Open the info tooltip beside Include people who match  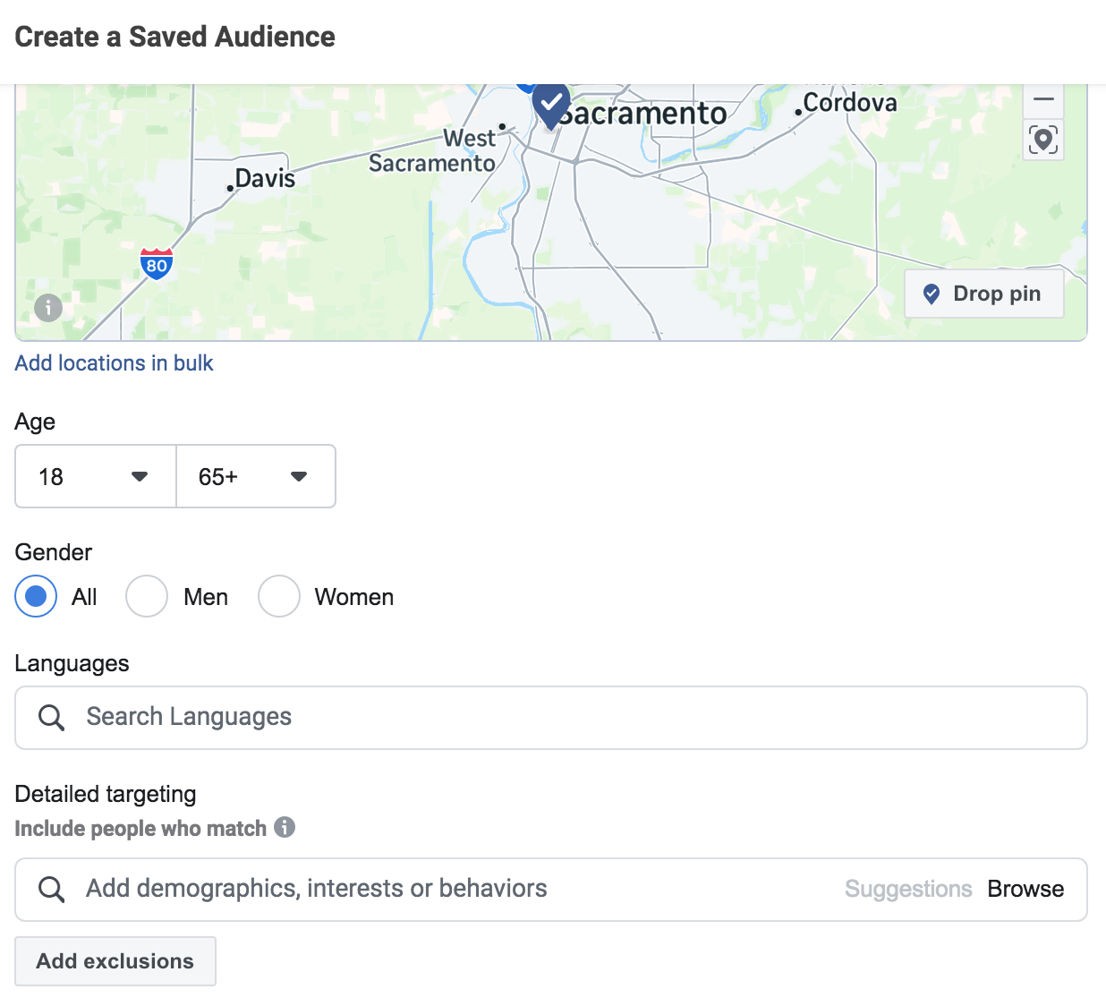tap(285, 828)
